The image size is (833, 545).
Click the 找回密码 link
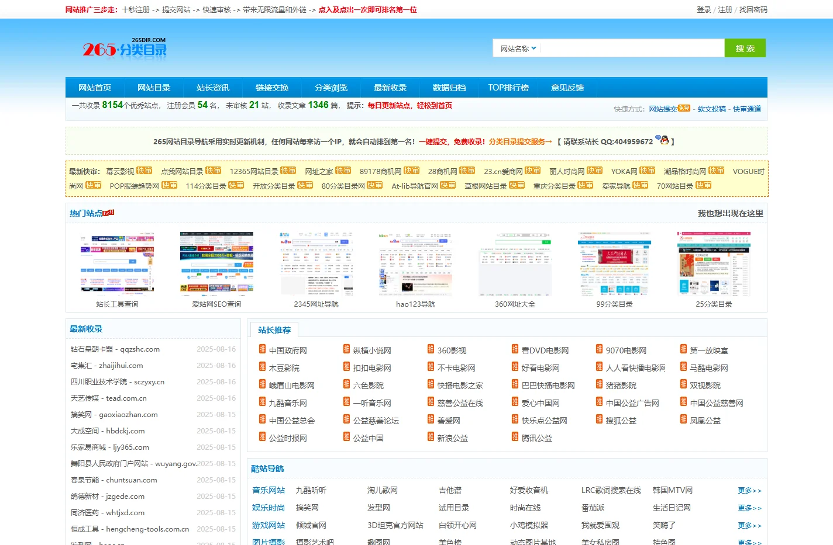(753, 10)
